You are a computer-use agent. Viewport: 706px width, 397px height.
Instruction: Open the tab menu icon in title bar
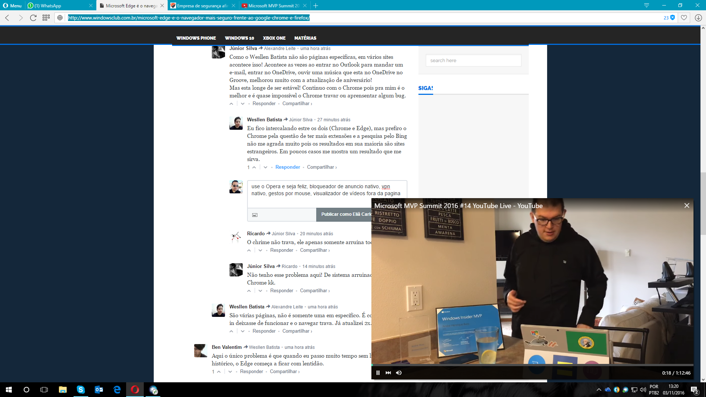click(x=646, y=5)
